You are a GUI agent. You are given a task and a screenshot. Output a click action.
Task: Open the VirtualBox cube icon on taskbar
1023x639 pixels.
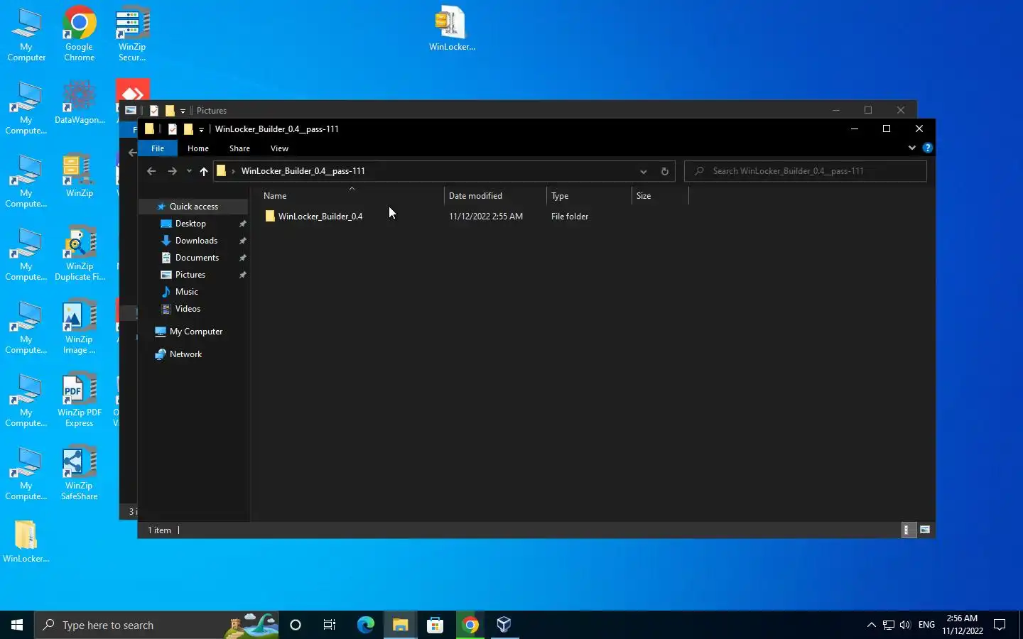coord(504,625)
